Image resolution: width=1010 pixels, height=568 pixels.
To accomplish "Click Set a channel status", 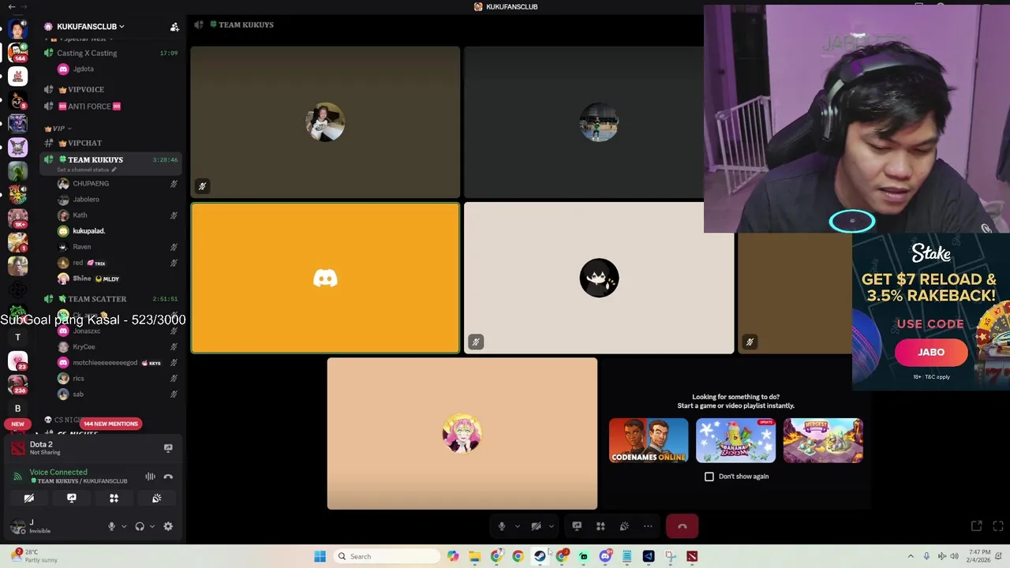I will click(86, 170).
